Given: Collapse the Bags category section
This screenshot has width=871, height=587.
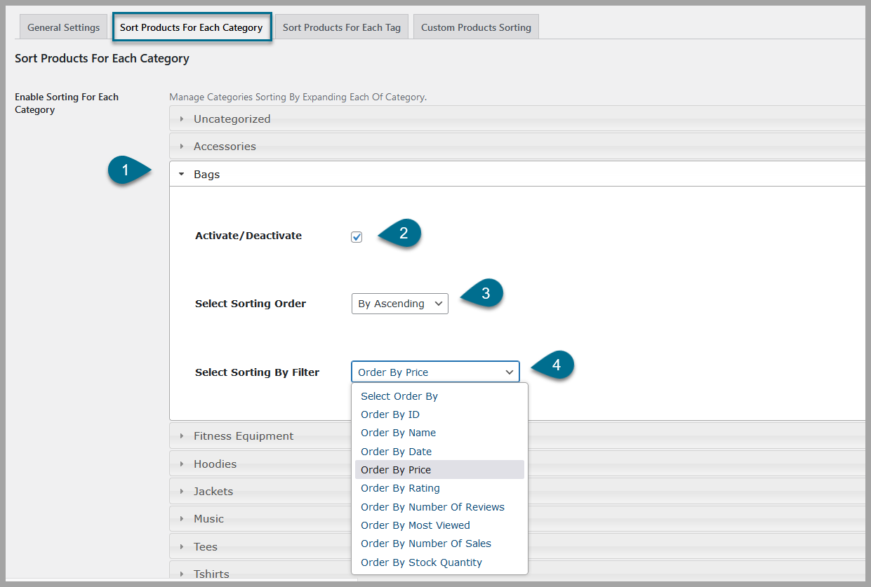Looking at the screenshot, I should (x=206, y=175).
